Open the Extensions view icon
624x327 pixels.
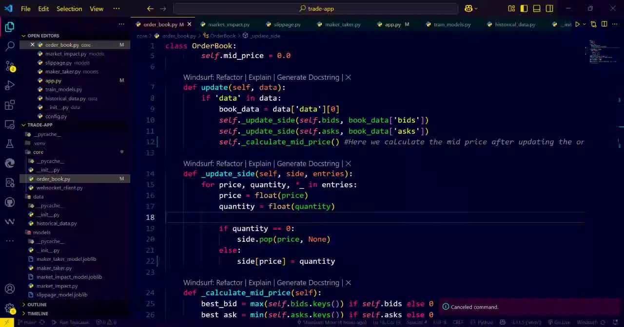pos(9,105)
